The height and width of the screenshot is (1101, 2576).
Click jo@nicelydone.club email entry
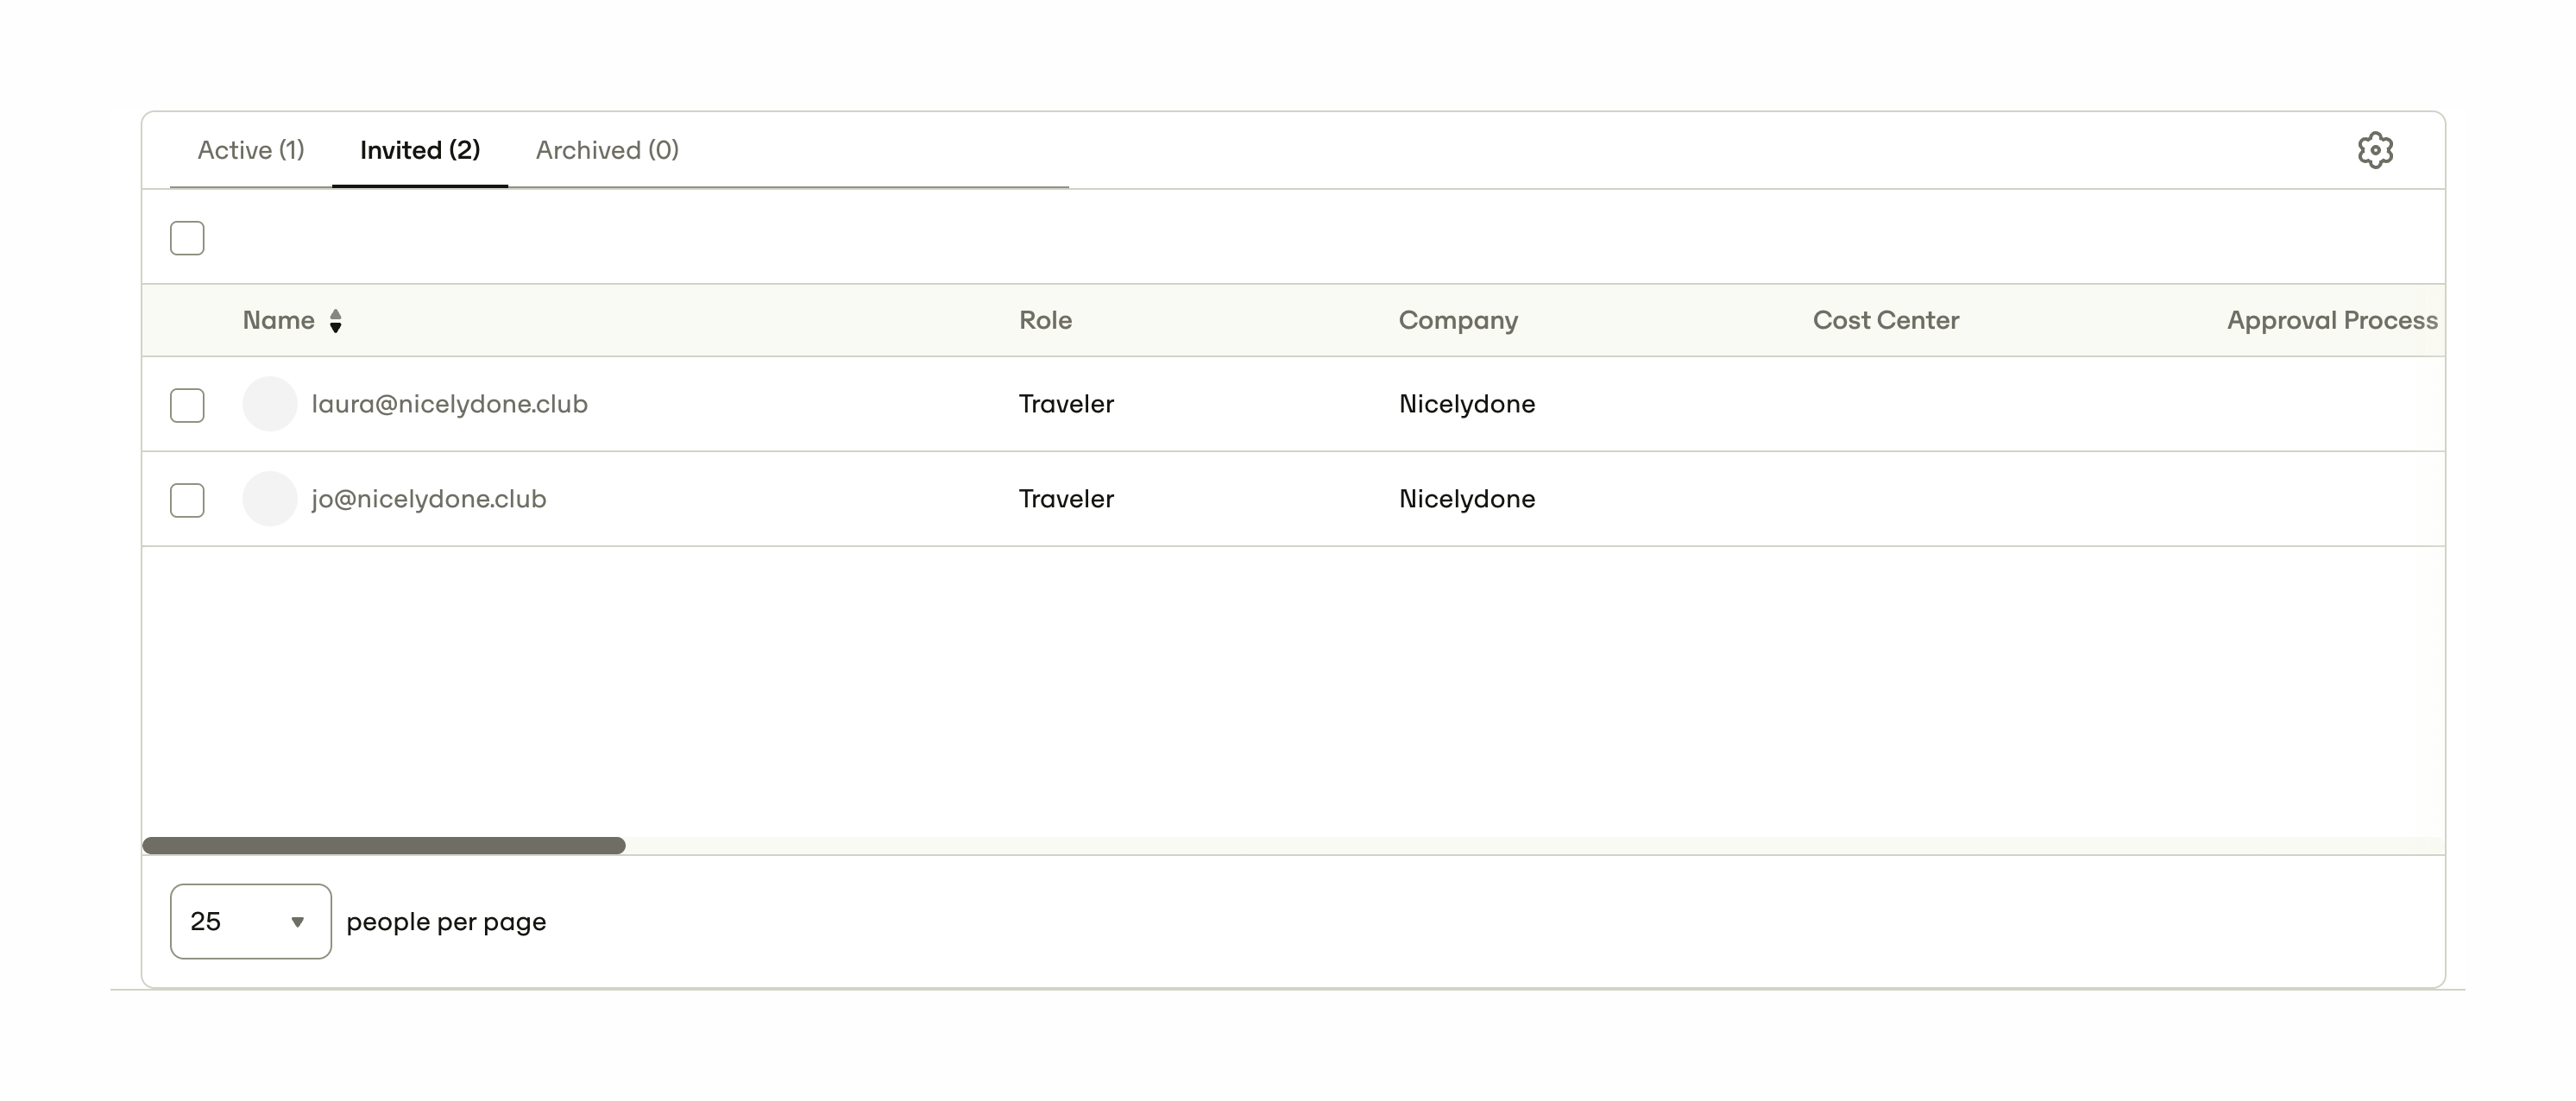point(428,499)
